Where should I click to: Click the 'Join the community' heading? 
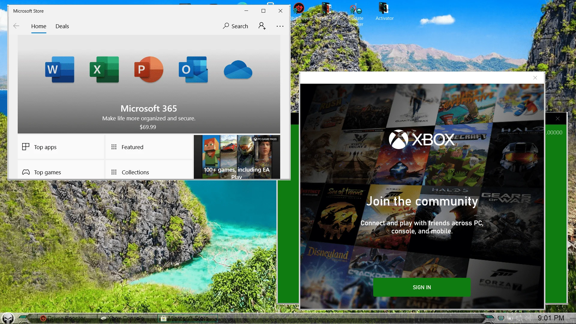point(422,201)
